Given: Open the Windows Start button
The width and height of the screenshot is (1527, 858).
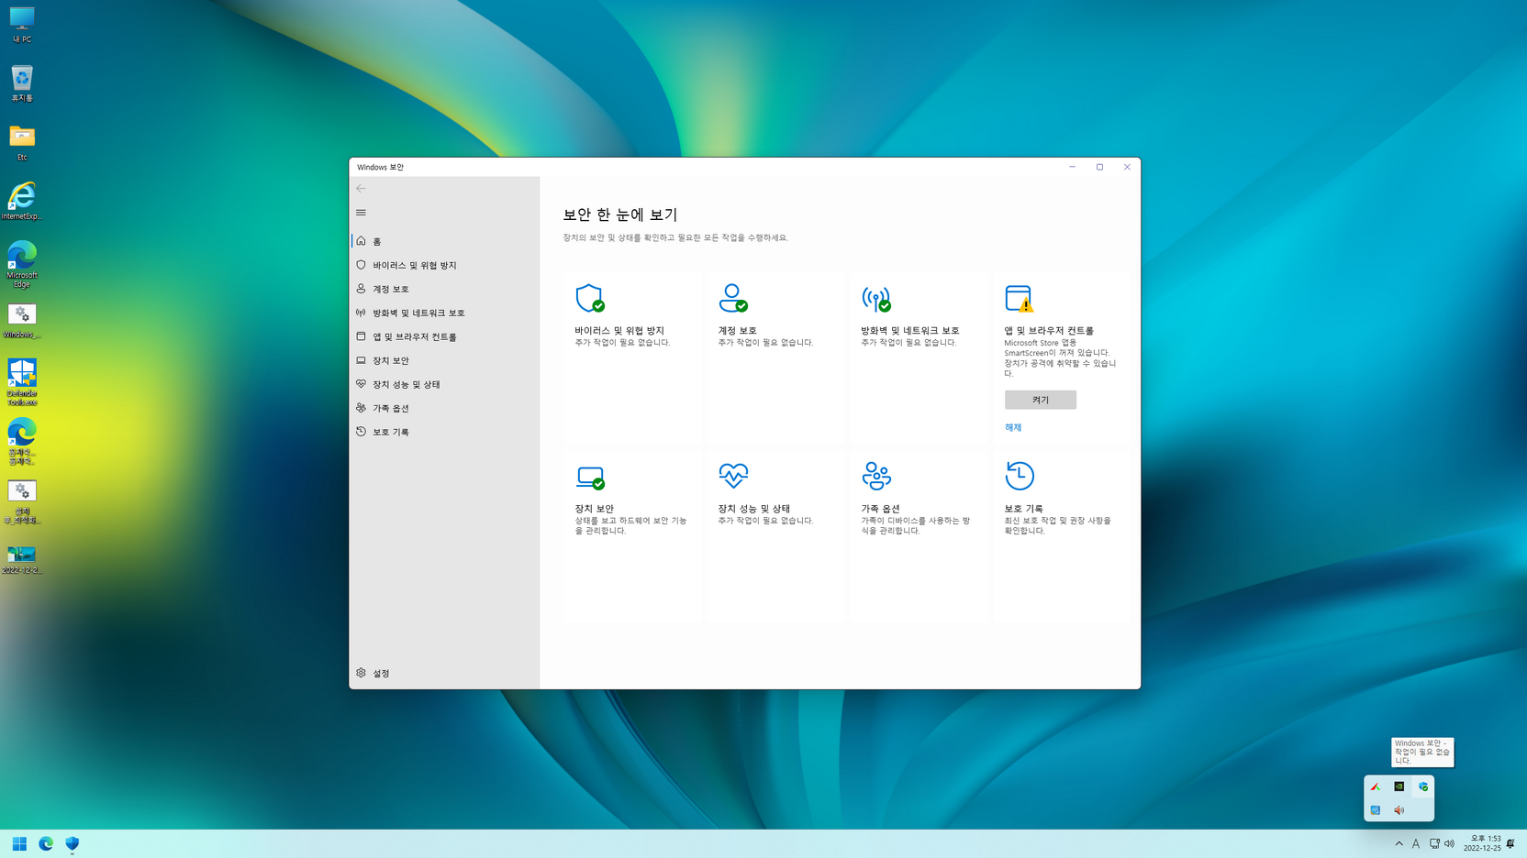Looking at the screenshot, I should 19,843.
